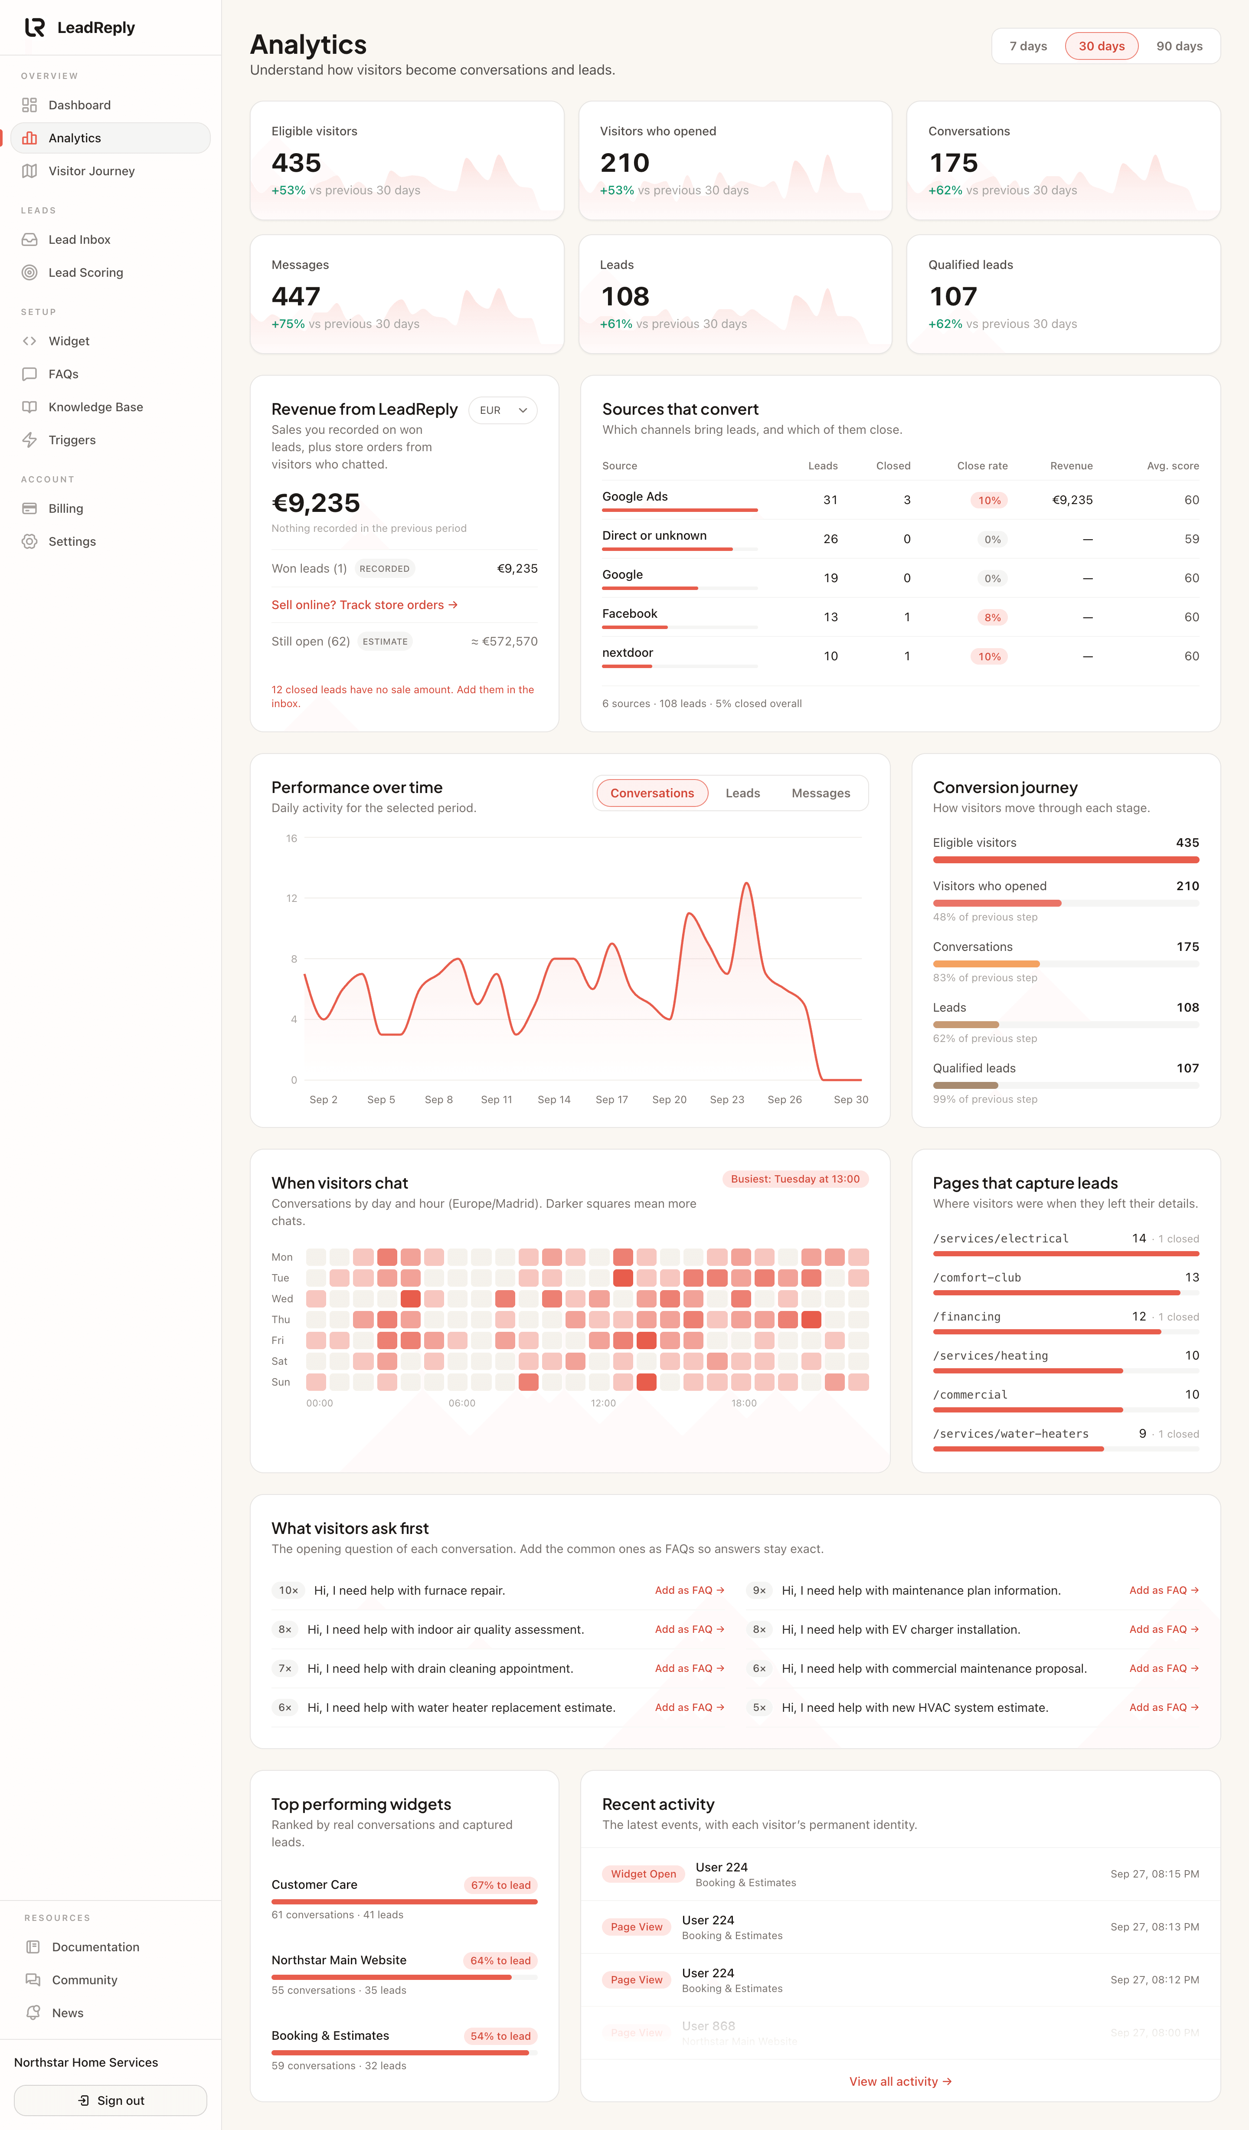Switch chart to Leads tab
This screenshot has height=2130, width=1249.
click(742, 793)
